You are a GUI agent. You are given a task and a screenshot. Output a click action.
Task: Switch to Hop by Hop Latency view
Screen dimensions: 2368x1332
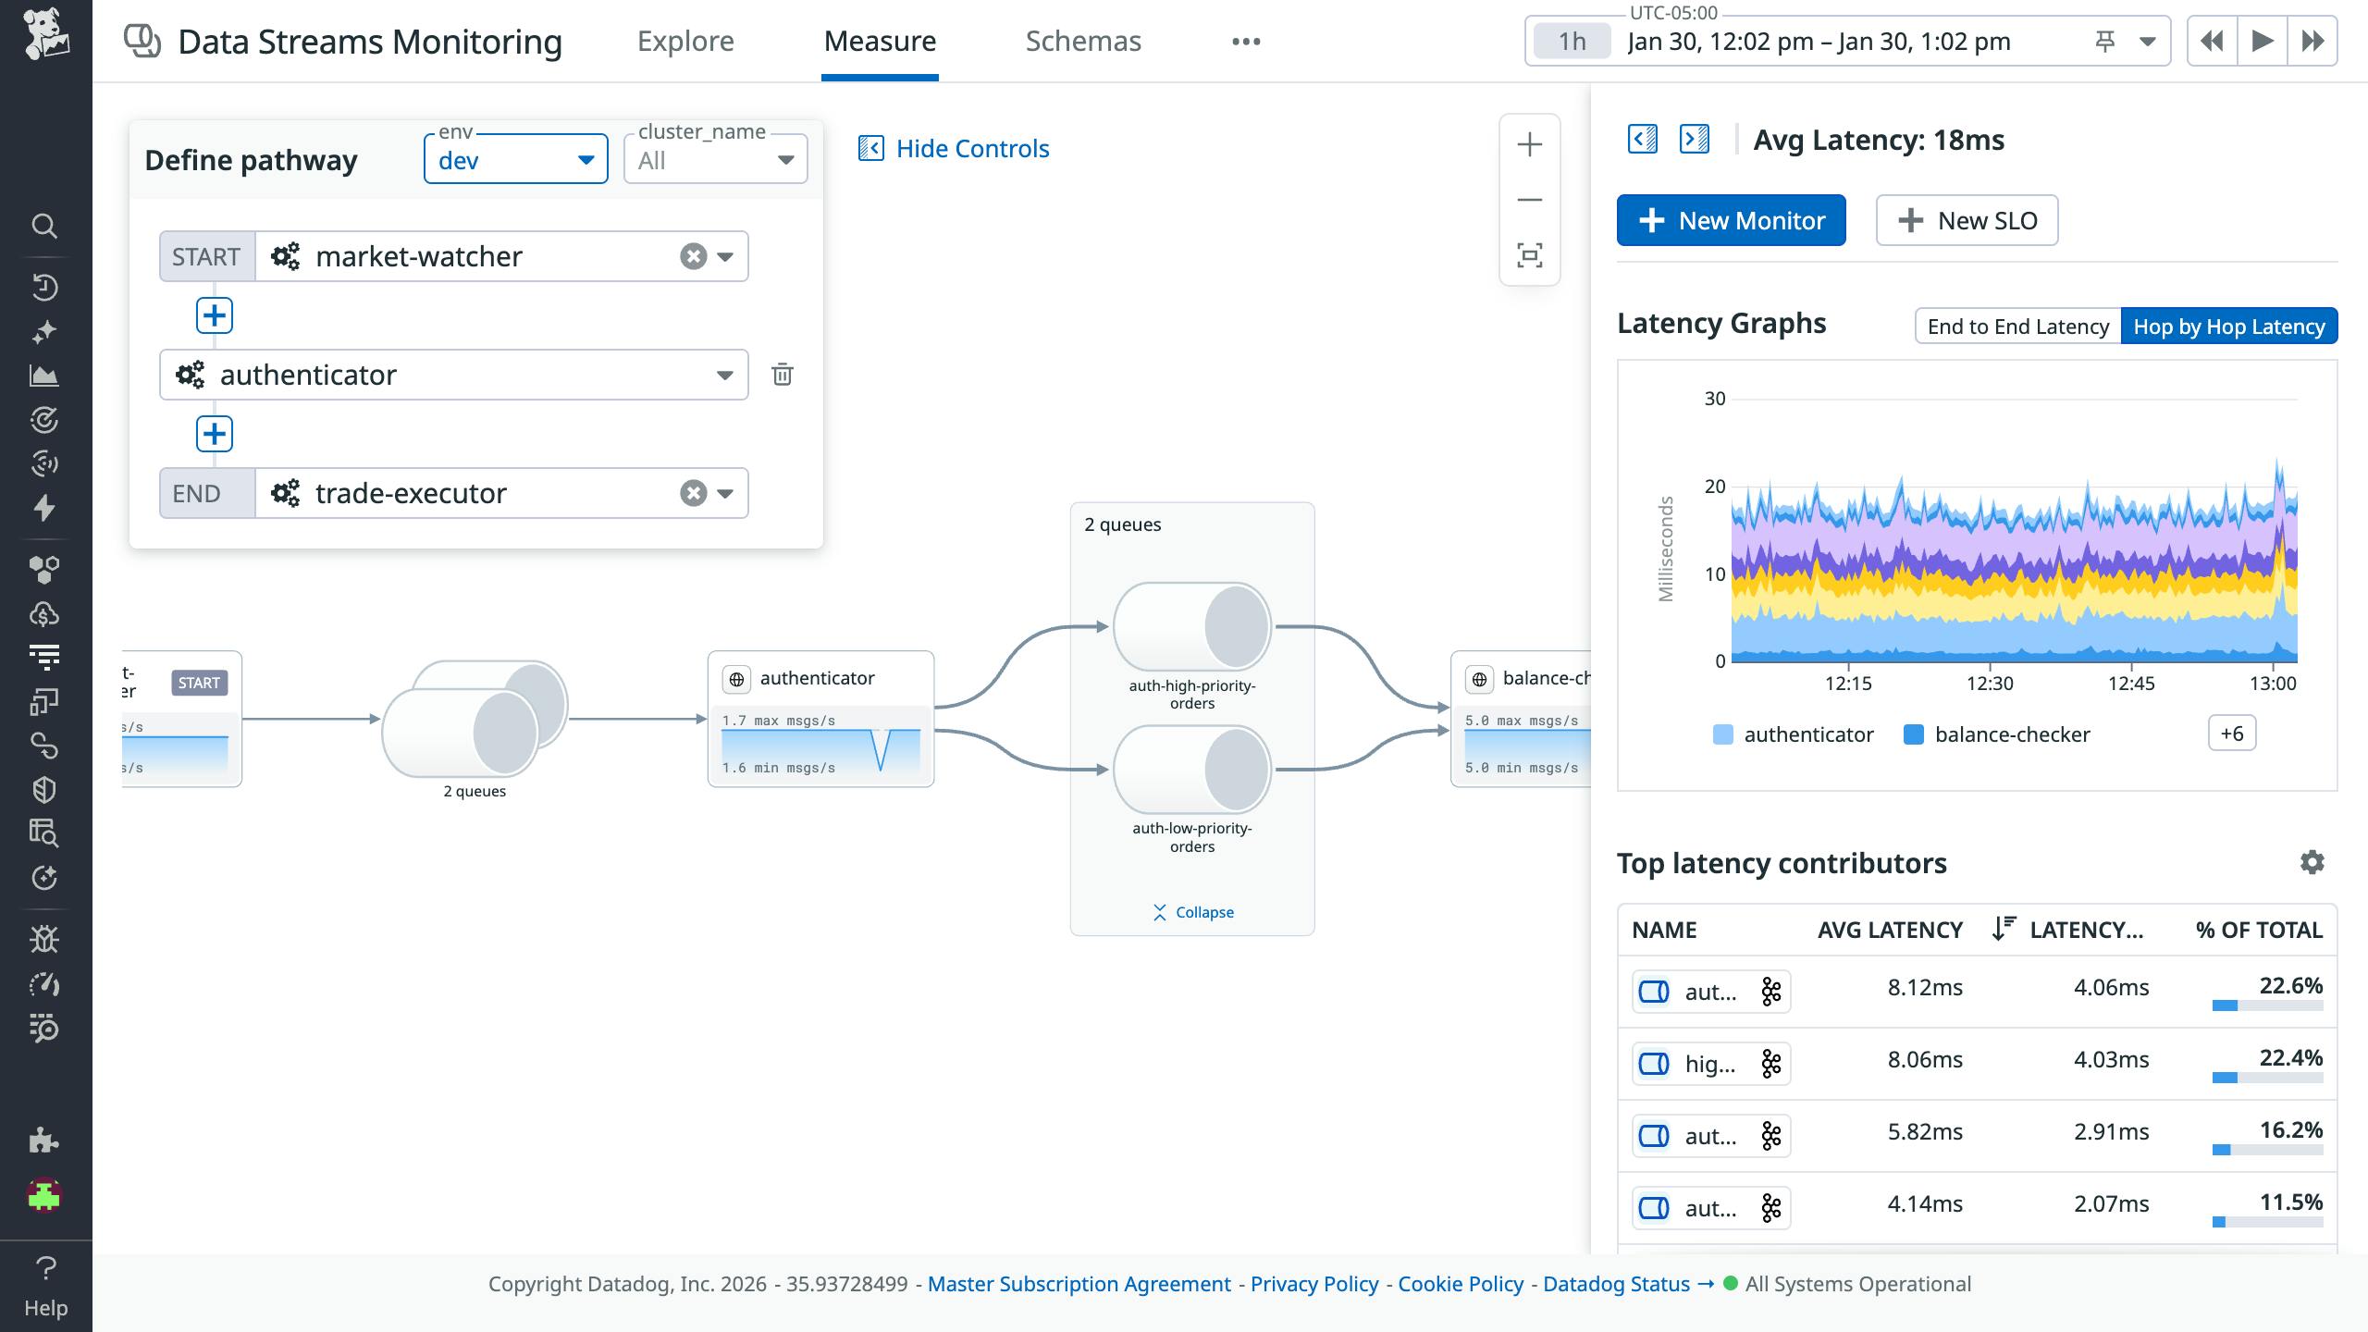(2229, 326)
